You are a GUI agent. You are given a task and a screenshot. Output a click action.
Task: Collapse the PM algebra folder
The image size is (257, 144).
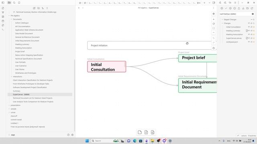point(9,16)
